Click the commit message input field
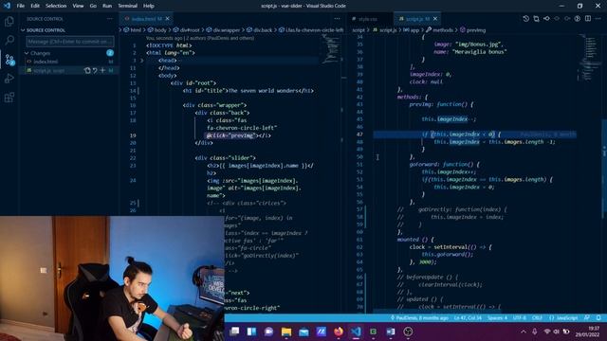The image size is (607, 341). pos(70,42)
